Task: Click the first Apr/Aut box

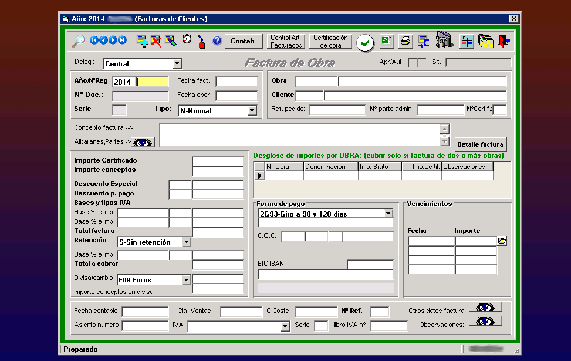Action: click(413, 62)
